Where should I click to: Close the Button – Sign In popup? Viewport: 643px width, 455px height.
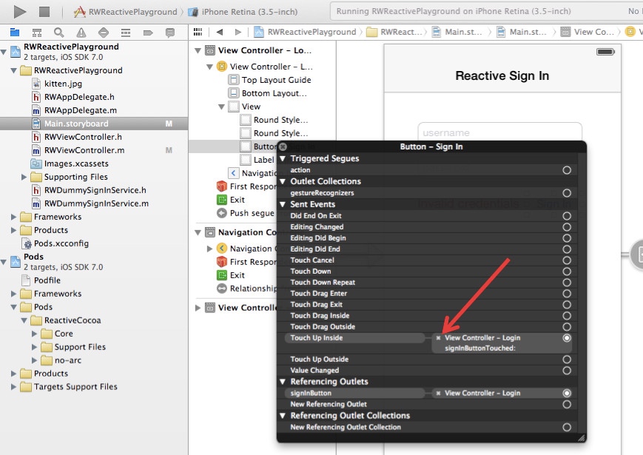(x=283, y=146)
